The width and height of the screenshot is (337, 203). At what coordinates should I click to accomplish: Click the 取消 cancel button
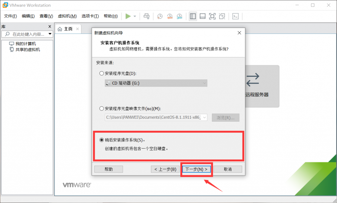point(228,169)
